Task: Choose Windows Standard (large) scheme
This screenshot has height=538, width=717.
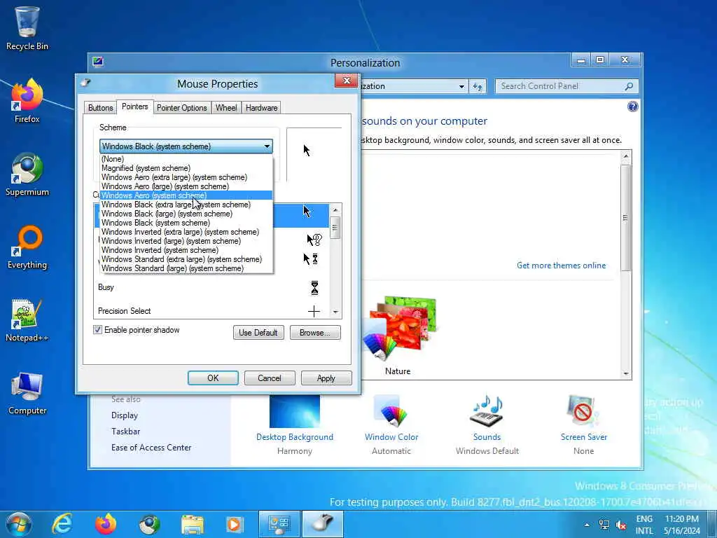Action: point(186,268)
